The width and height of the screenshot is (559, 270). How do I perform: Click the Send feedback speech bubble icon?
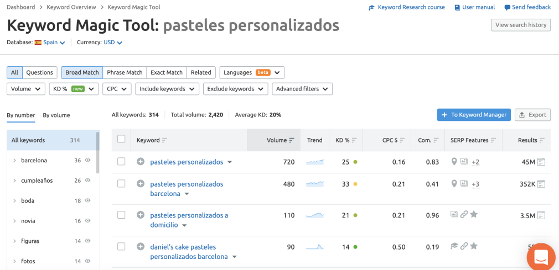tap(508, 8)
